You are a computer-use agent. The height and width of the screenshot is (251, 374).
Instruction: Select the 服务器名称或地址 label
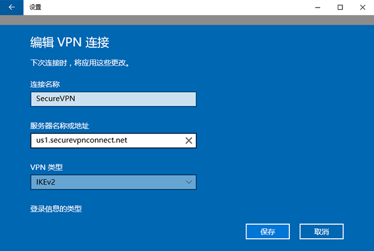60,125
